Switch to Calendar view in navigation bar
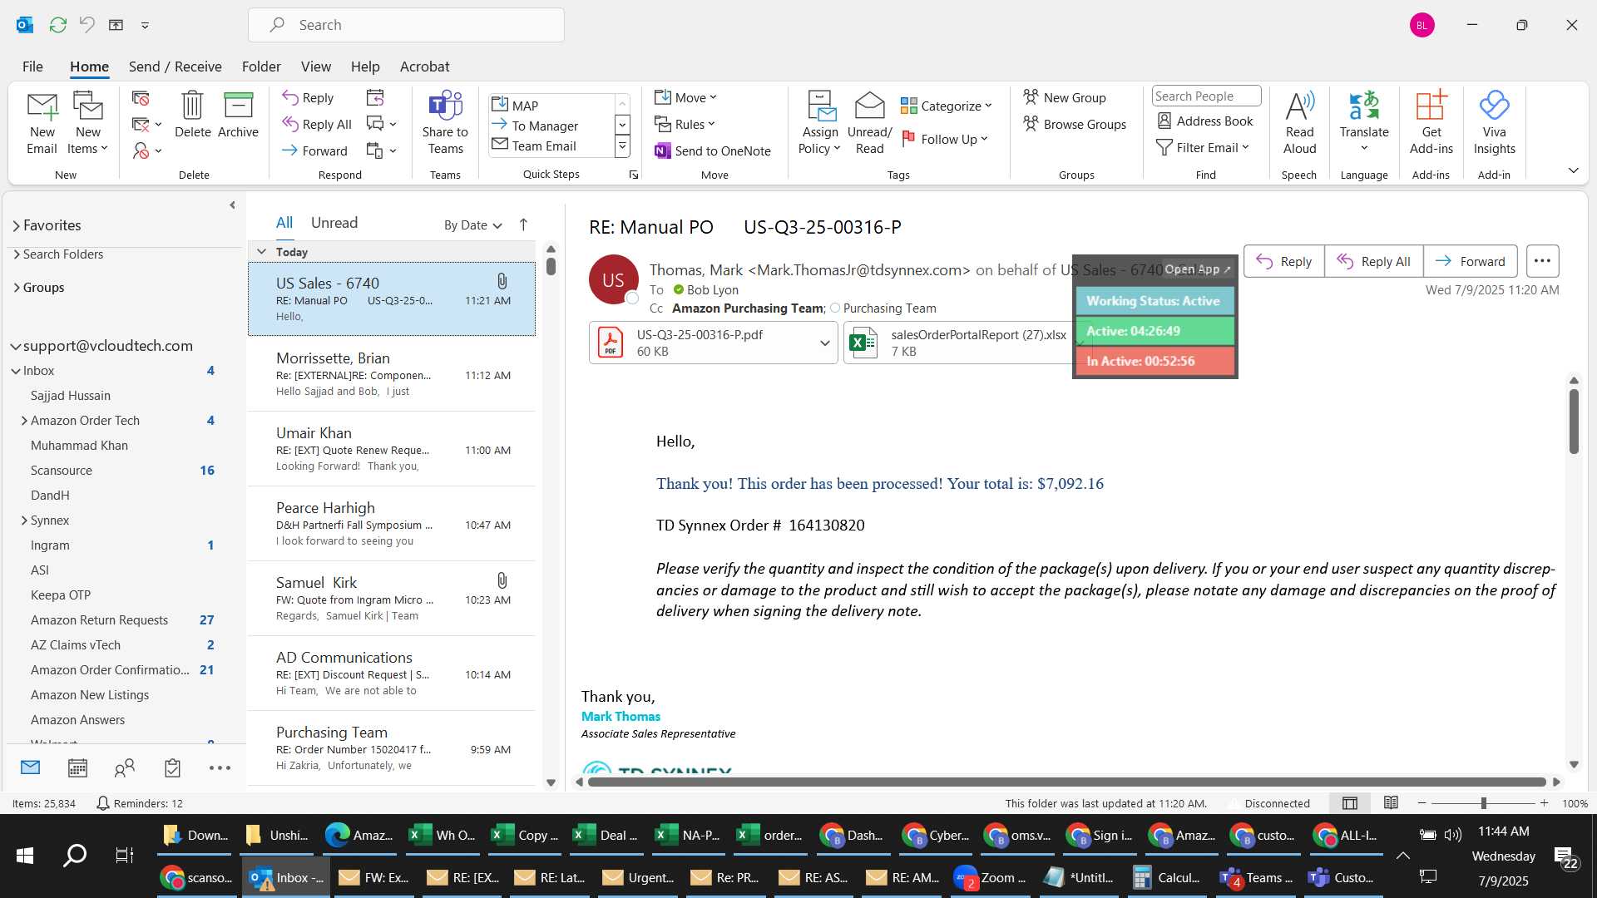Image resolution: width=1597 pixels, height=898 pixels. pos(77,768)
